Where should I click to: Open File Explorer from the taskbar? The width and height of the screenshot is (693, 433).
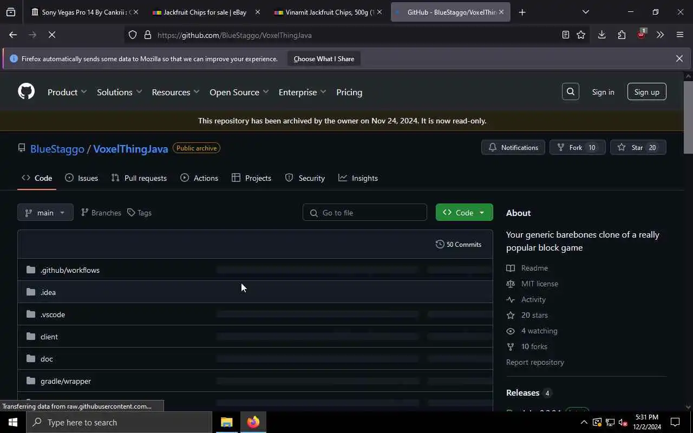[227, 422]
